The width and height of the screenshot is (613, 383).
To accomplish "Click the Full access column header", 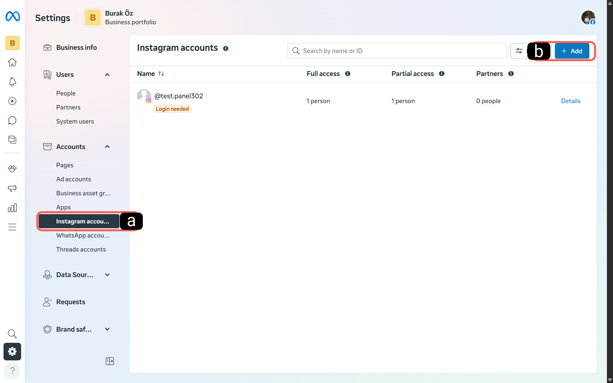I will coord(323,74).
